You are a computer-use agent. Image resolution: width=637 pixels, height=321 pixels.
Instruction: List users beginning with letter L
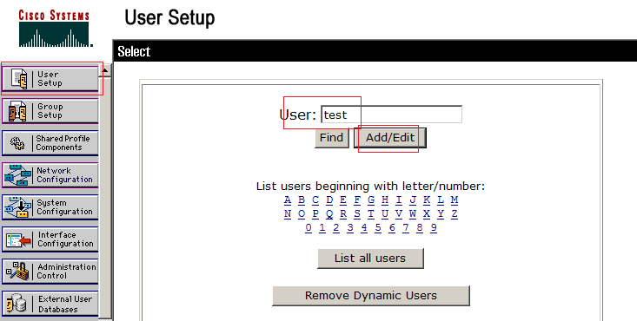click(x=441, y=200)
